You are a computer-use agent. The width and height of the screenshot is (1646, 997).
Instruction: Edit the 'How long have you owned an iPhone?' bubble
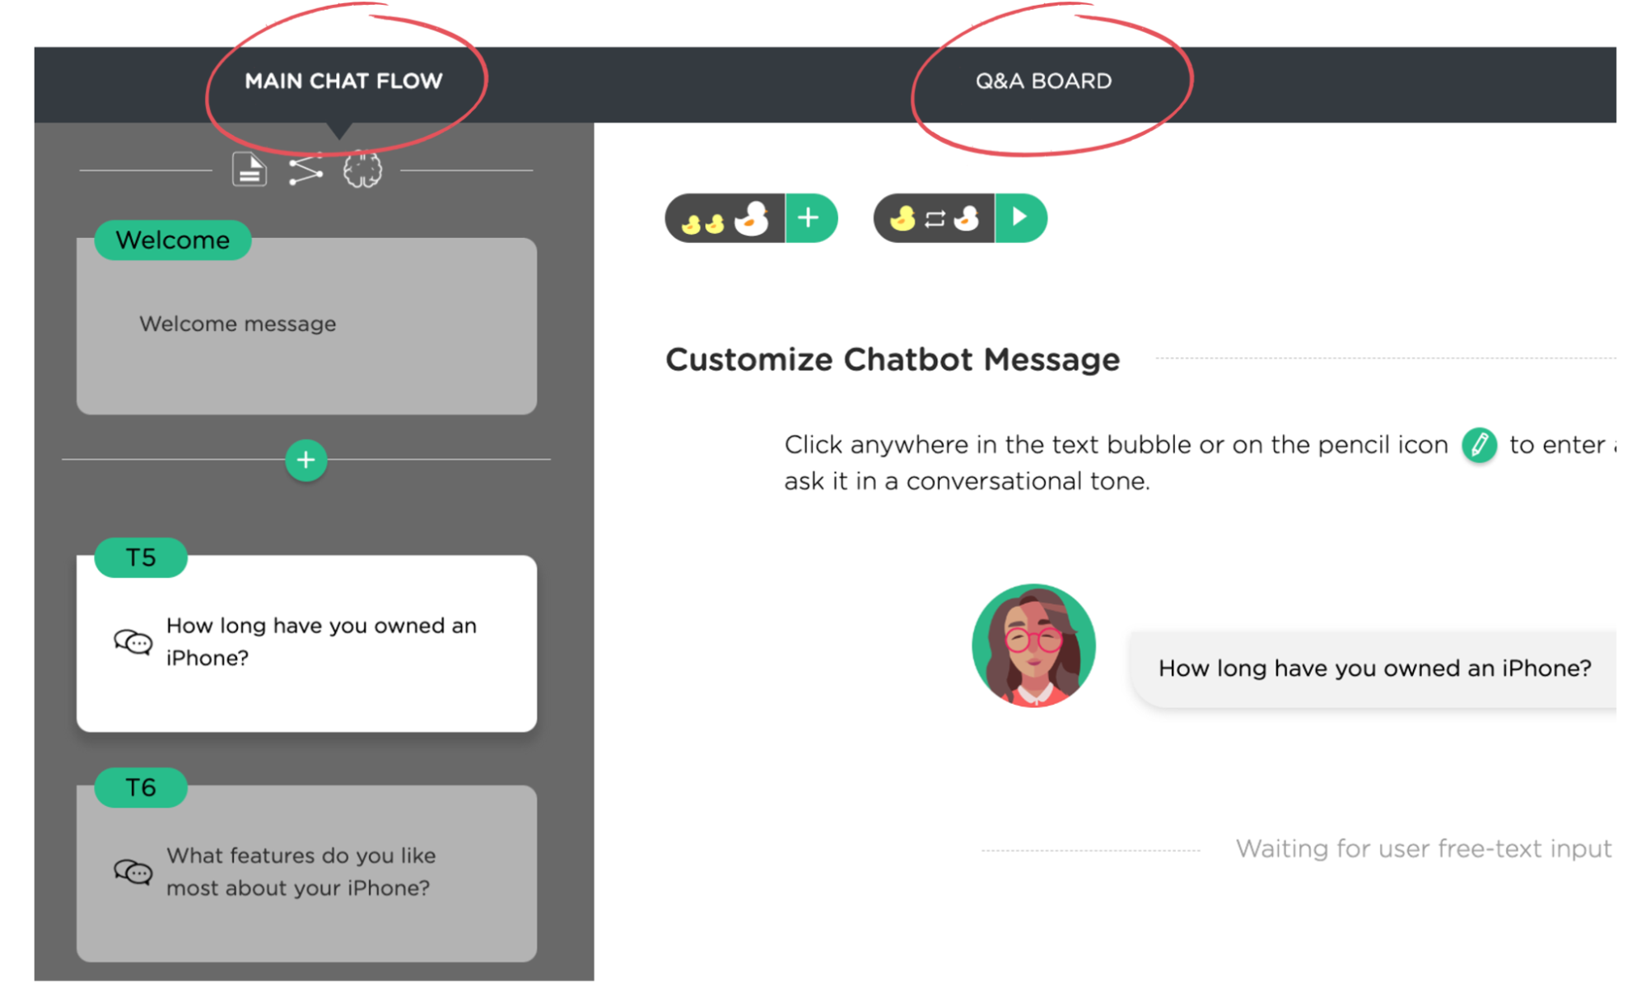[x=1373, y=668]
